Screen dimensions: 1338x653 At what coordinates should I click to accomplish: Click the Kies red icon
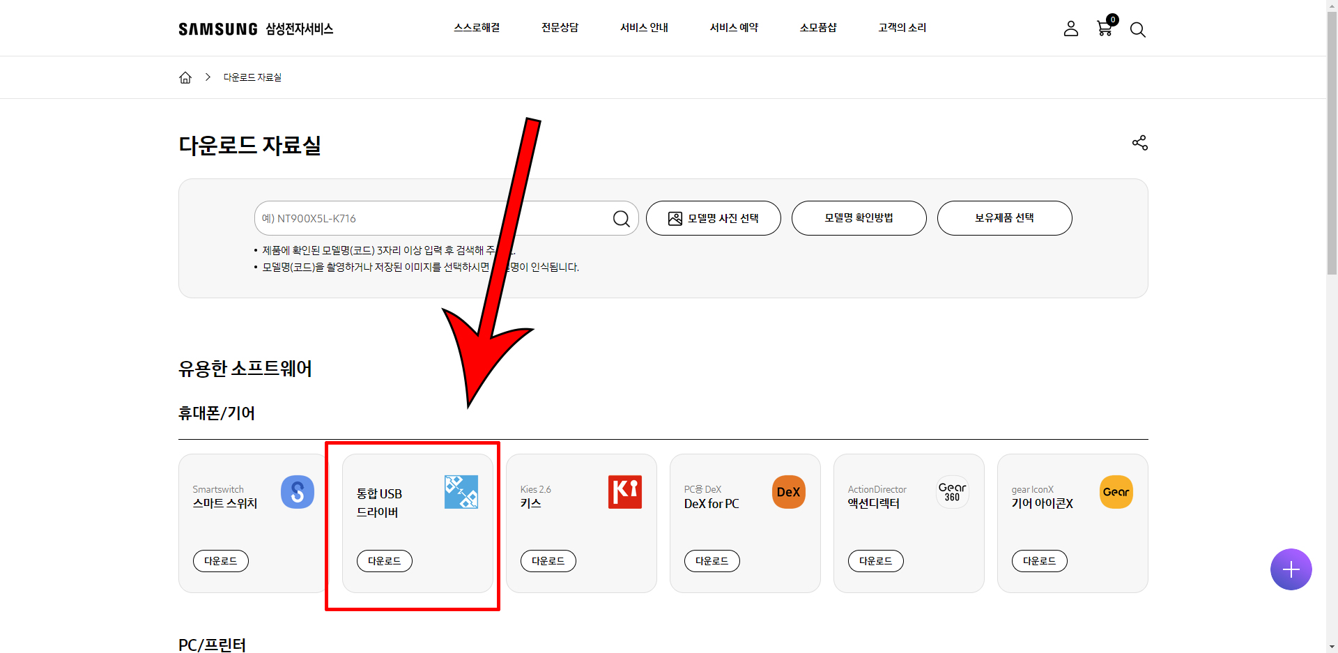point(625,492)
